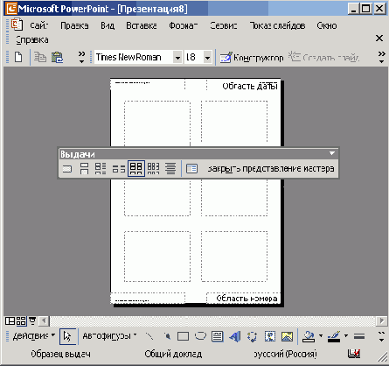Select the two-slides-per-page handout layout
389x366 pixels.
84,169
